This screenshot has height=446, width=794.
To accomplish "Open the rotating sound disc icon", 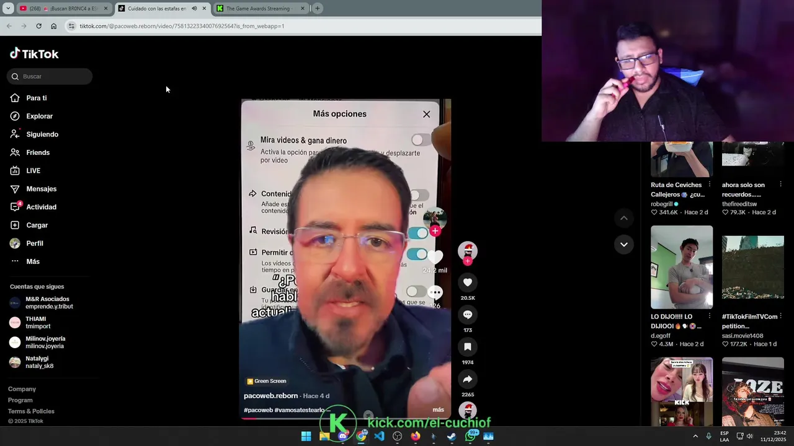I will tap(468, 410).
